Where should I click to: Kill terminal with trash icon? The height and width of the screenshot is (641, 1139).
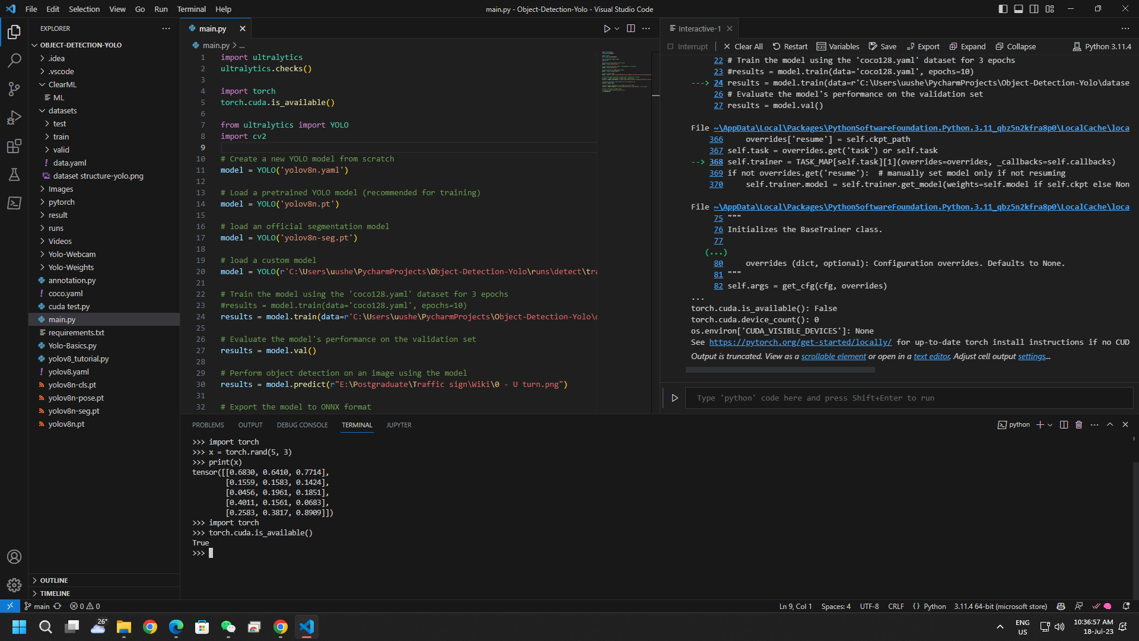pyautogui.click(x=1079, y=425)
